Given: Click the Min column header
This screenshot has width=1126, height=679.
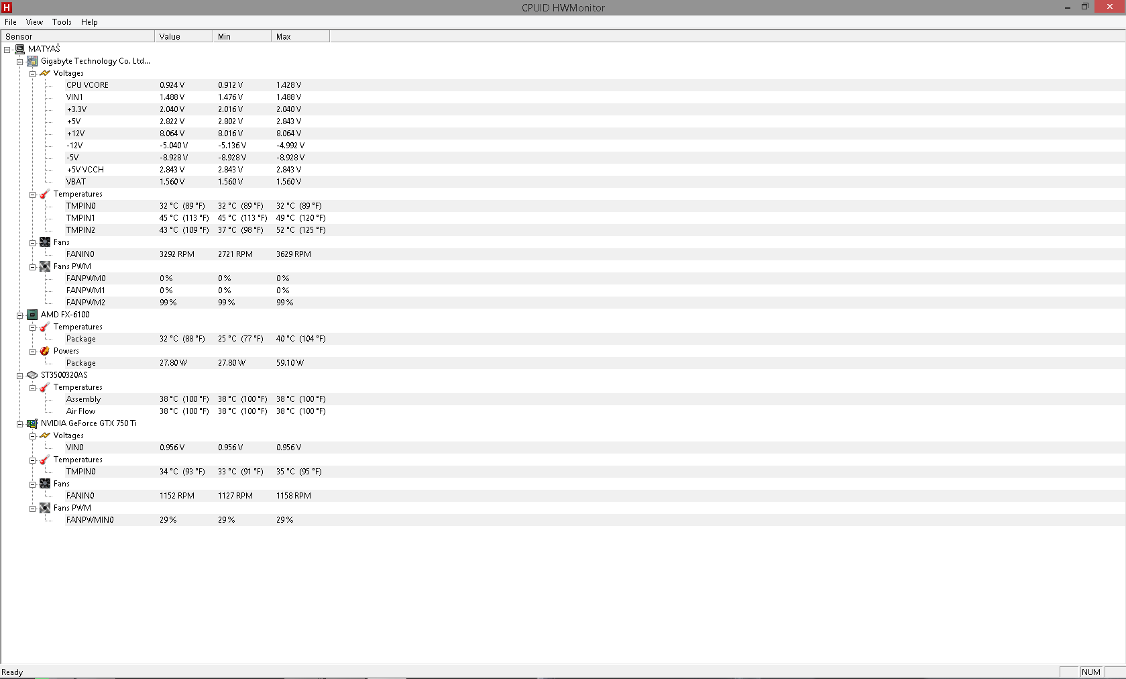Looking at the screenshot, I should (x=242, y=36).
